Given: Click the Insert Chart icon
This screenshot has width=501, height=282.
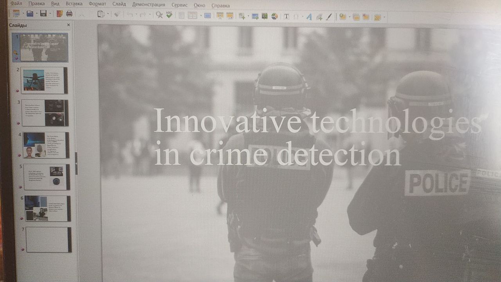Looking at the screenshot, I should [274, 16].
